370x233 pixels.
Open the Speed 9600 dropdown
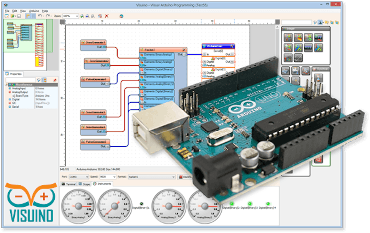[114, 177]
